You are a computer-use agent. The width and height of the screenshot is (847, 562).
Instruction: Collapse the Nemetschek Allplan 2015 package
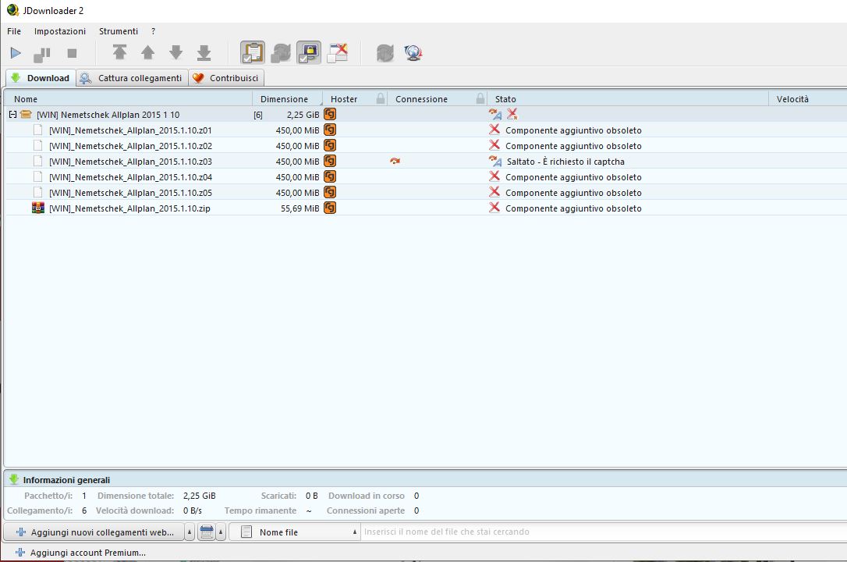pyautogui.click(x=12, y=114)
